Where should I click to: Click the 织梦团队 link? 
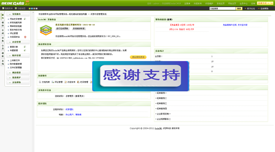click(x=69, y=109)
